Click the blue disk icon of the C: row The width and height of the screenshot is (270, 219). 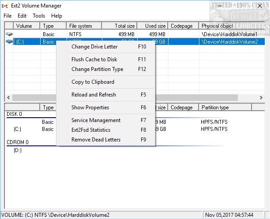[9, 41]
